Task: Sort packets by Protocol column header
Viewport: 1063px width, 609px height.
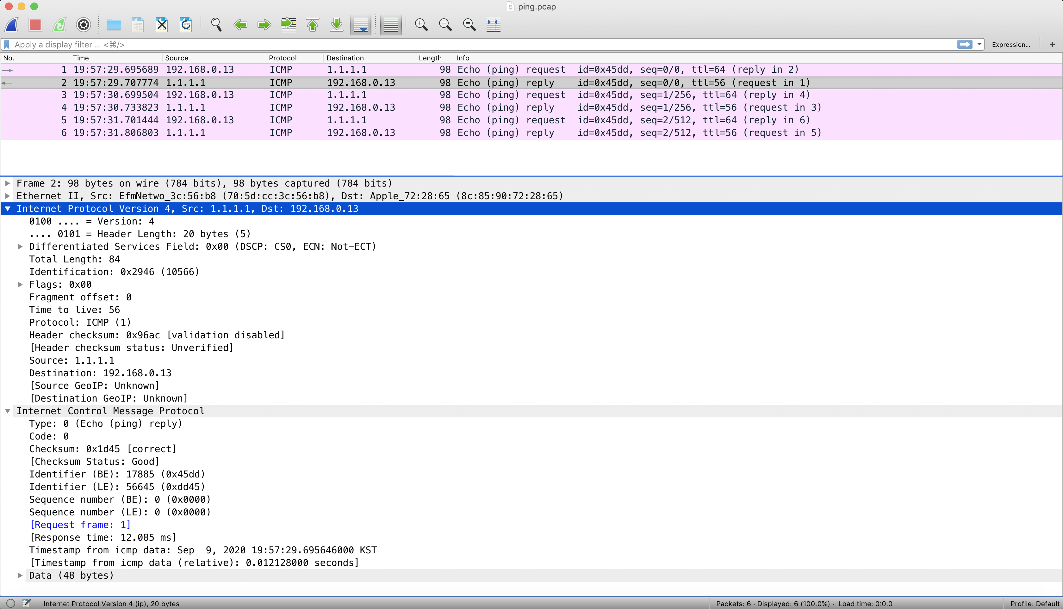Action: pos(283,58)
